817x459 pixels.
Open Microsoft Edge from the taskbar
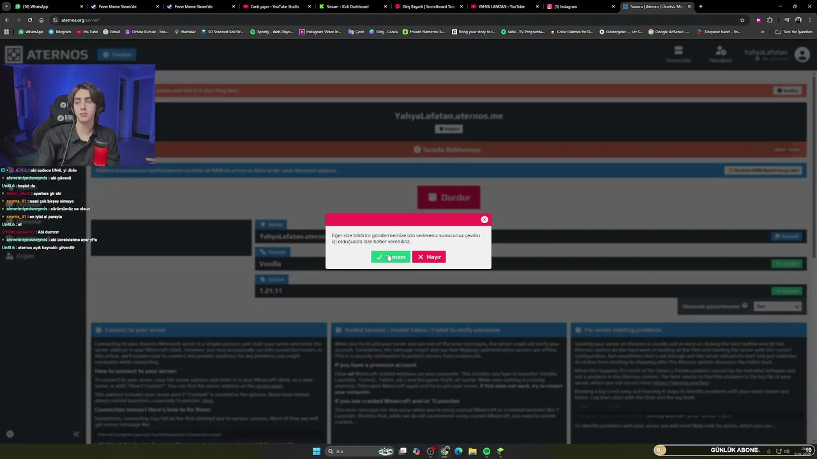tap(458, 451)
